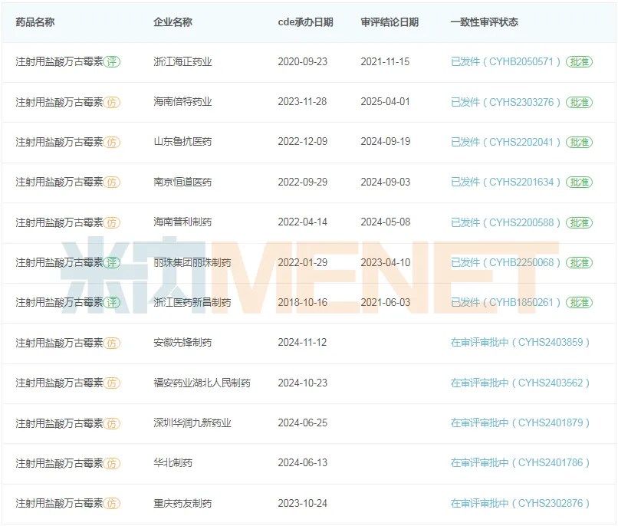Select the cde date 2022-12-09
The width and height of the screenshot is (618, 526).
[x=303, y=143]
